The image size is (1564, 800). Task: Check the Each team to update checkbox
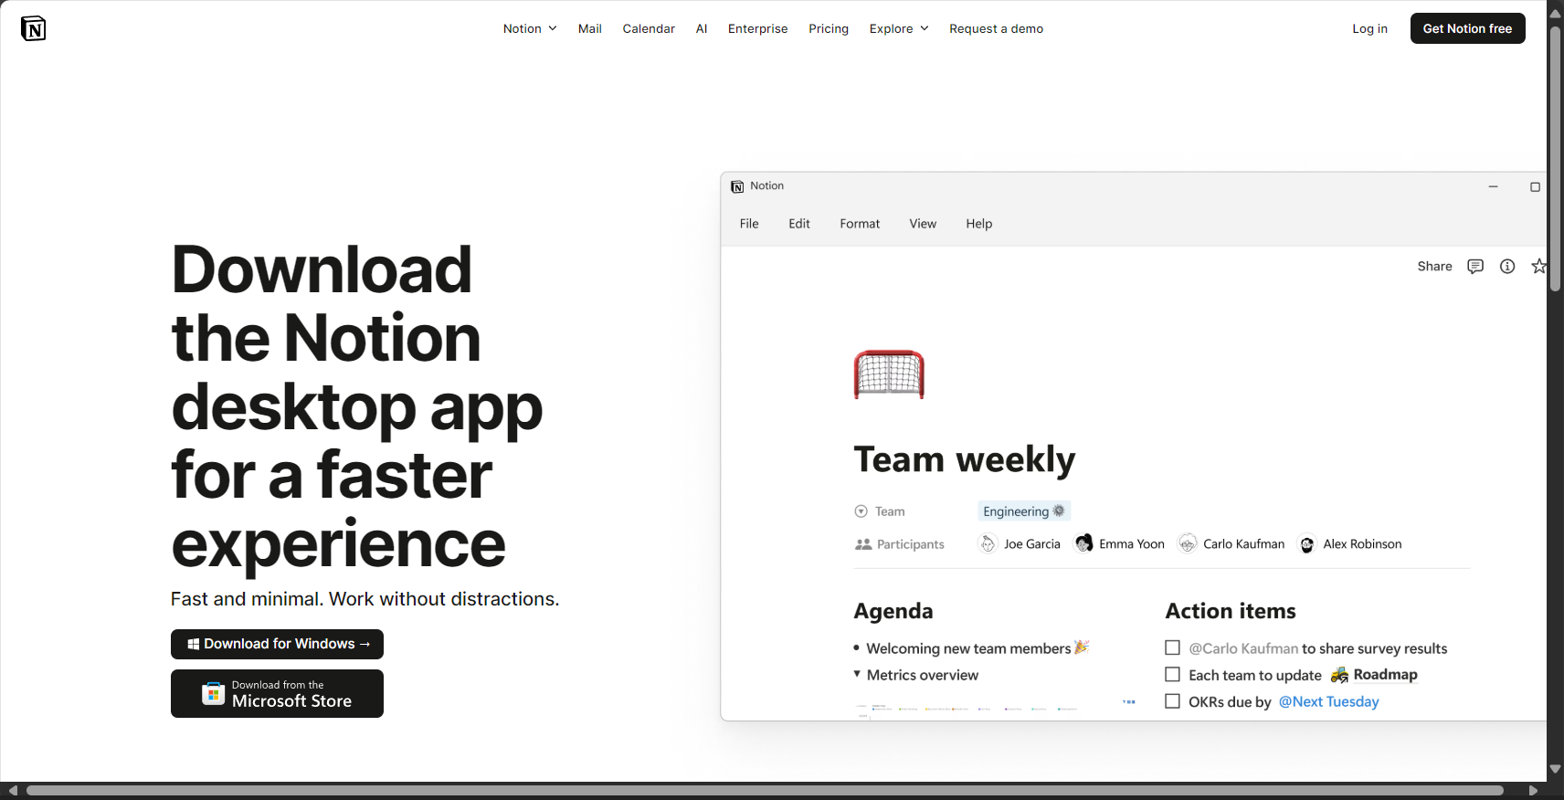(x=1172, y=674)
